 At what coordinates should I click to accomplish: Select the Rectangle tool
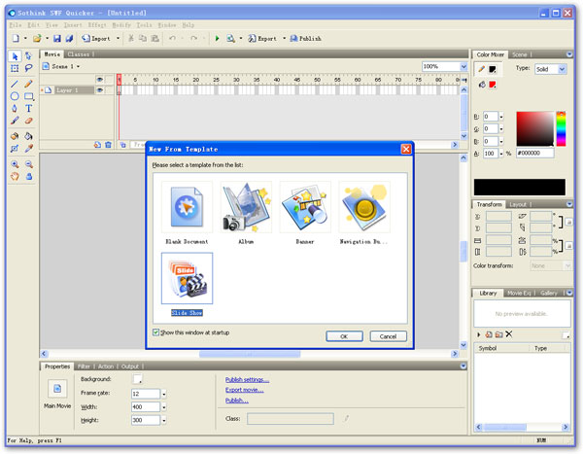pos(28,96)
